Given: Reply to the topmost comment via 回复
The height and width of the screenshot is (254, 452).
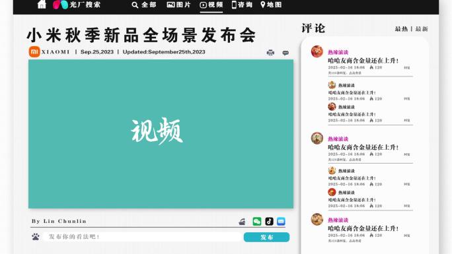Looking at the screenshot, I should (407, 67).
